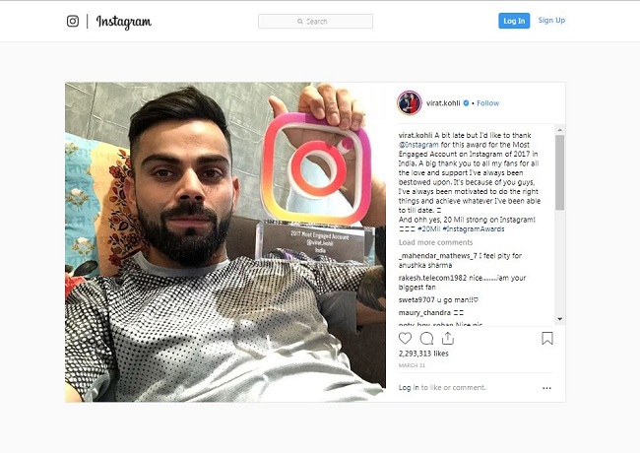Like the post with the heart icon
Viewport: 640px width, 453px height.
405,339
